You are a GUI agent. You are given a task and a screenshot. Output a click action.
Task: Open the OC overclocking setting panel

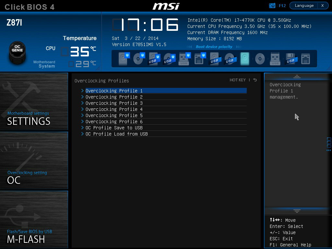[x=34, y=160]
